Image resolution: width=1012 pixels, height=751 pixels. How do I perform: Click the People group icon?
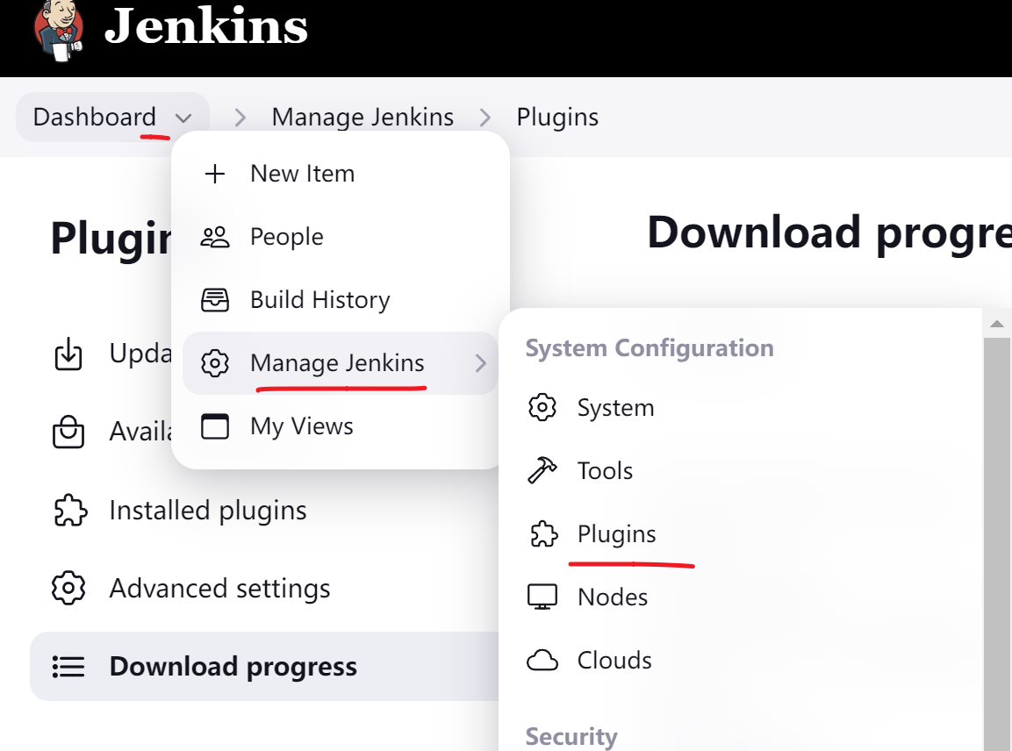click(x=214, y=237)
